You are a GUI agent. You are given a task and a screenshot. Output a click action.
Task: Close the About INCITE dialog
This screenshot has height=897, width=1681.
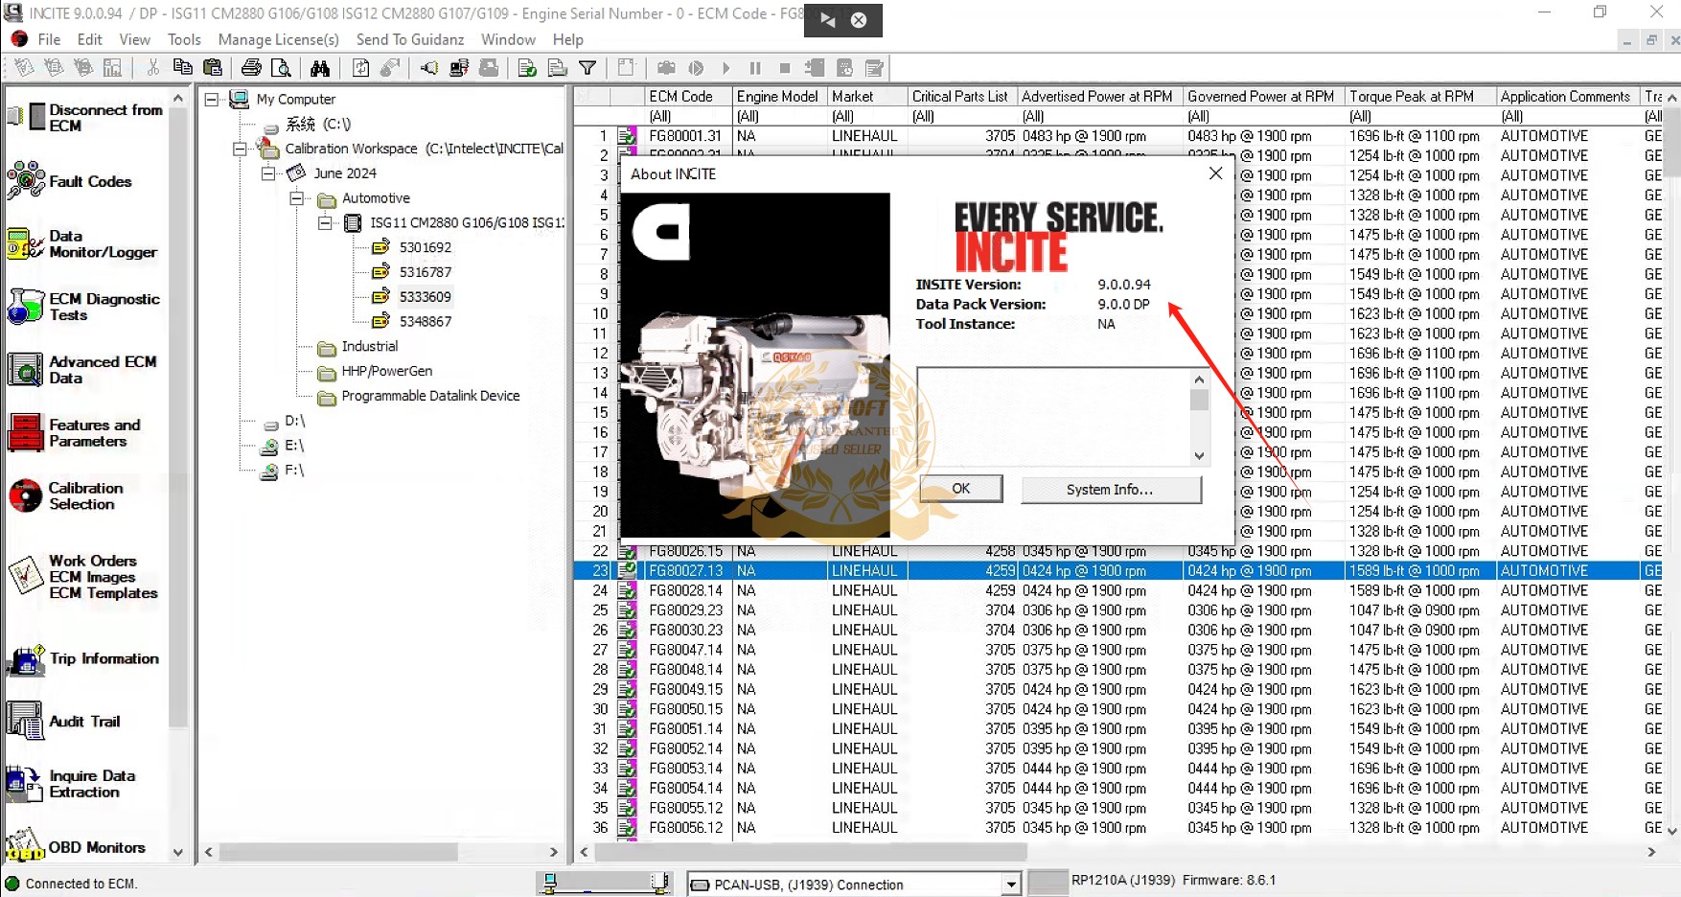click(1215, 173)
